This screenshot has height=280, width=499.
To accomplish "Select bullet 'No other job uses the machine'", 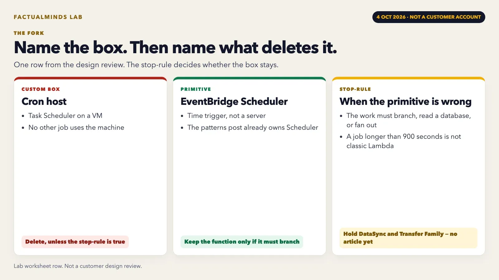I will tap(76, 128).
